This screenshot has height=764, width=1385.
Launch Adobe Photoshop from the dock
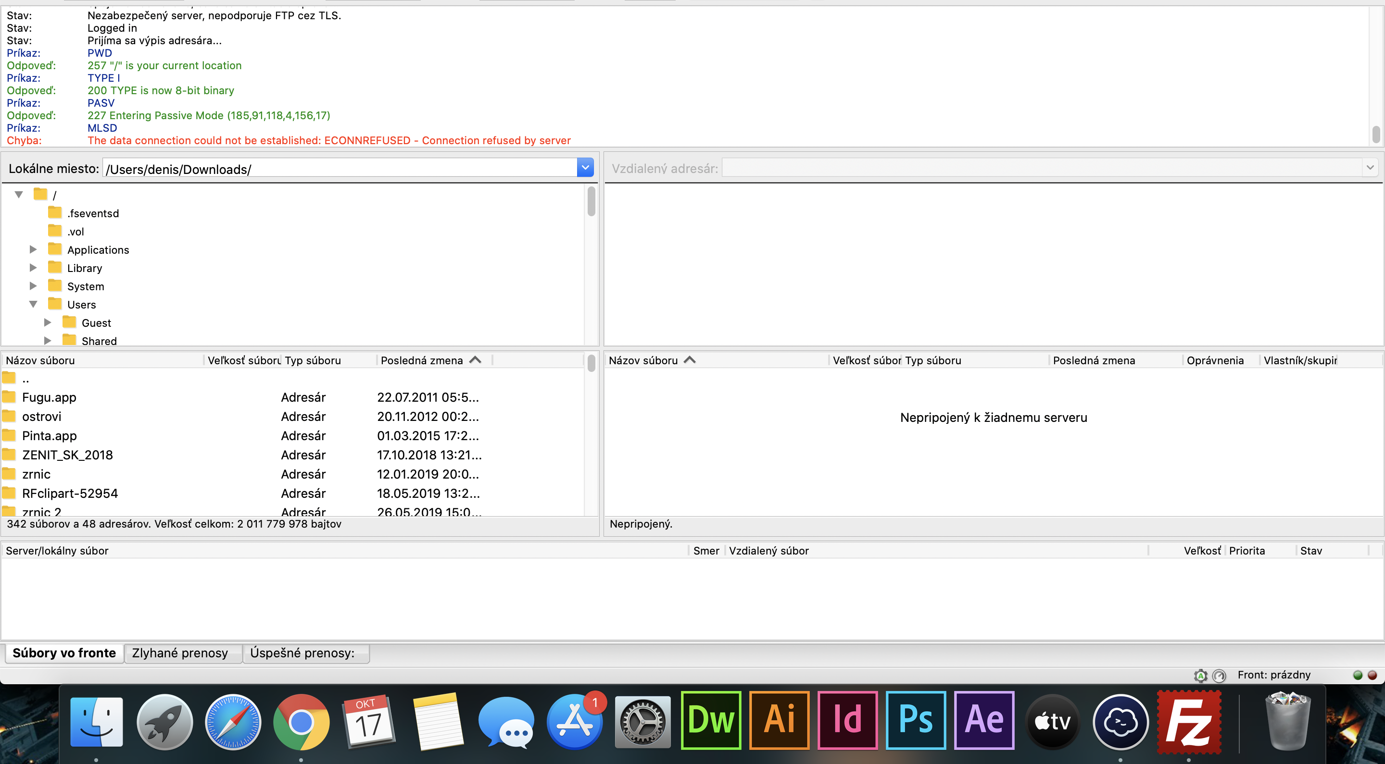click(915, 720)
